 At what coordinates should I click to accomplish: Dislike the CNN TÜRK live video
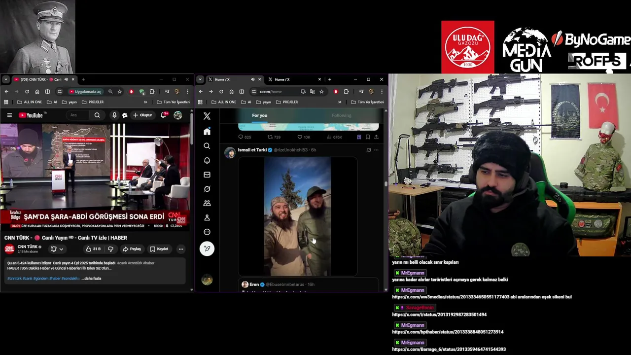110,249
